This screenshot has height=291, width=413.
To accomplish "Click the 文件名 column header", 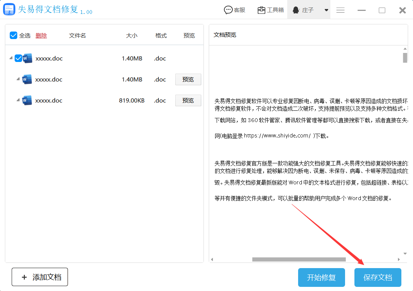I will [77, 36].
